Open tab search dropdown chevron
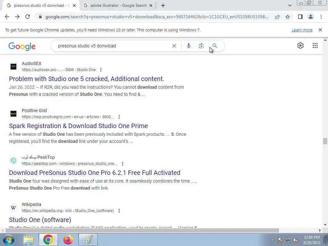Screen dimensions: 328x246 click(x=290, y=6)
